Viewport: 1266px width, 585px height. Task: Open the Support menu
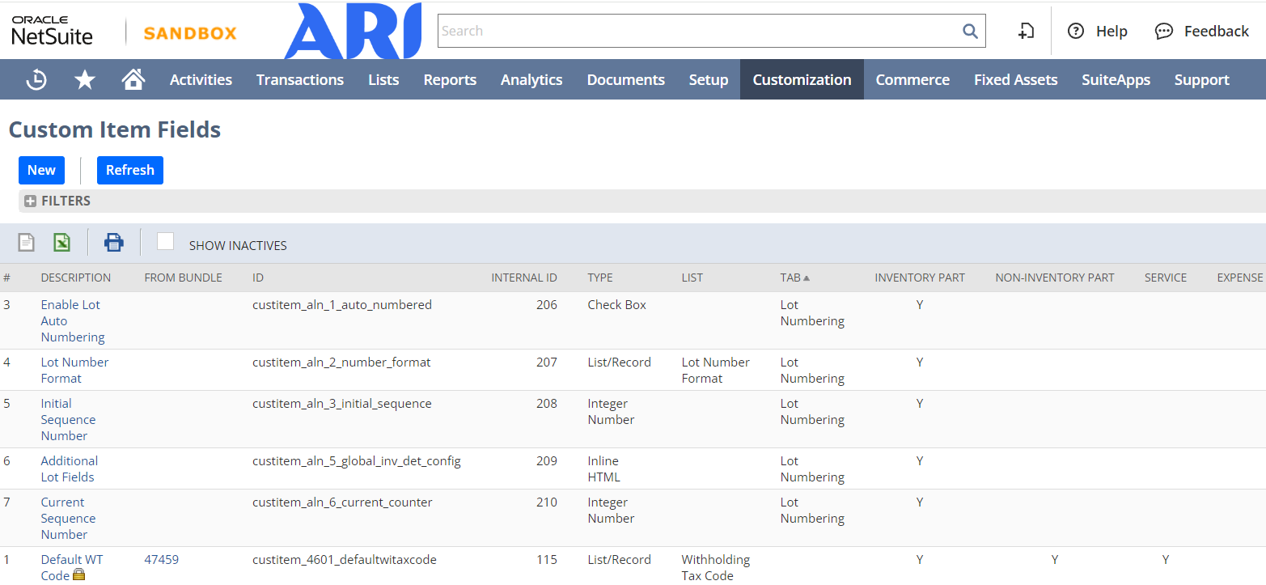pyautogui.click(x=1202, y=79)
